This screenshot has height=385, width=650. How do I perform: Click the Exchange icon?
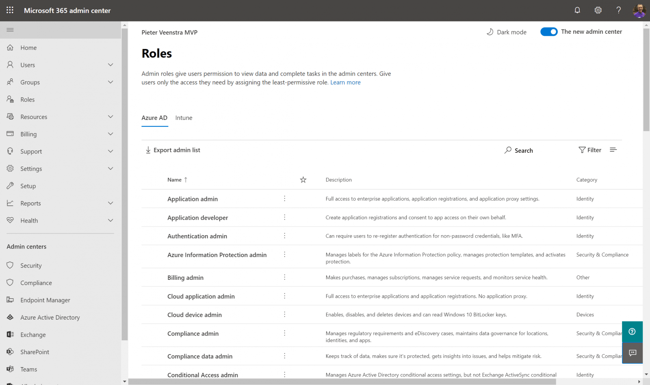coord(10,334)
